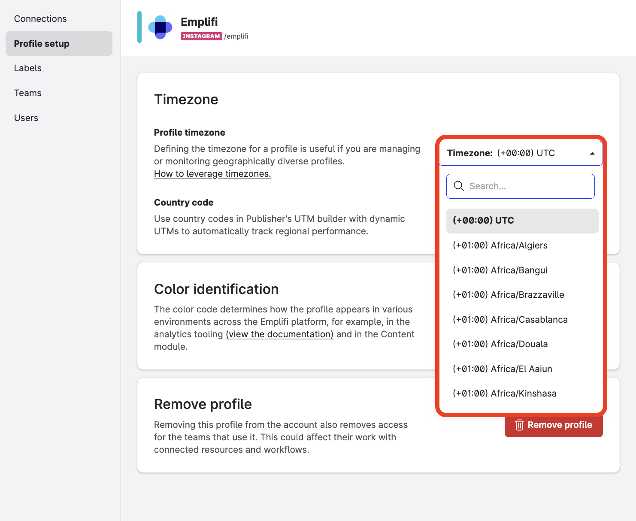Choose (+01:00) Africa/El Aaiun timezone
636x521 pixels.
pyautogui.click(x=522, y=369)
